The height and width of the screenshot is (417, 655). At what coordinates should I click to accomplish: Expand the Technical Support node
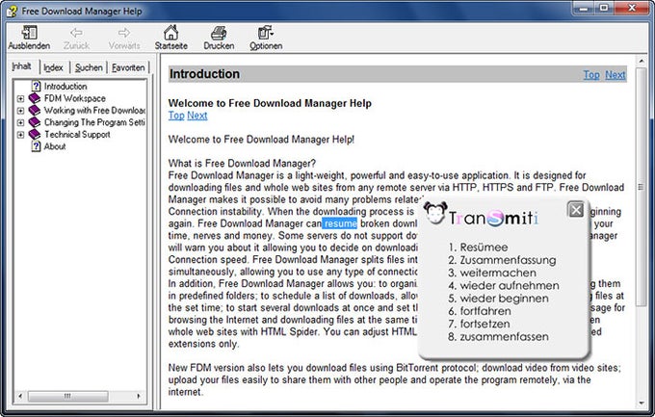(x=20, y=135)
